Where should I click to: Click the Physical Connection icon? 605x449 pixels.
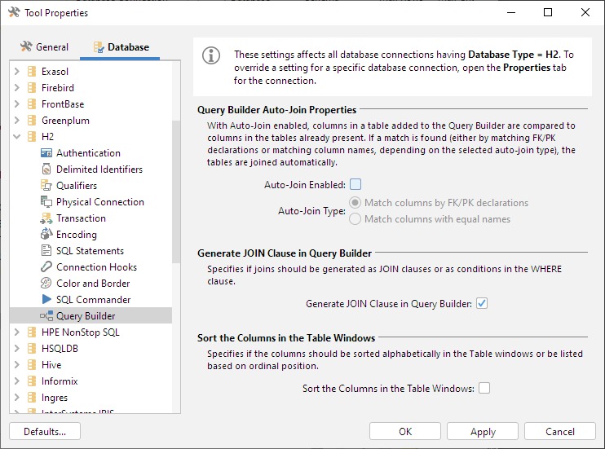[x=46, y=202]
